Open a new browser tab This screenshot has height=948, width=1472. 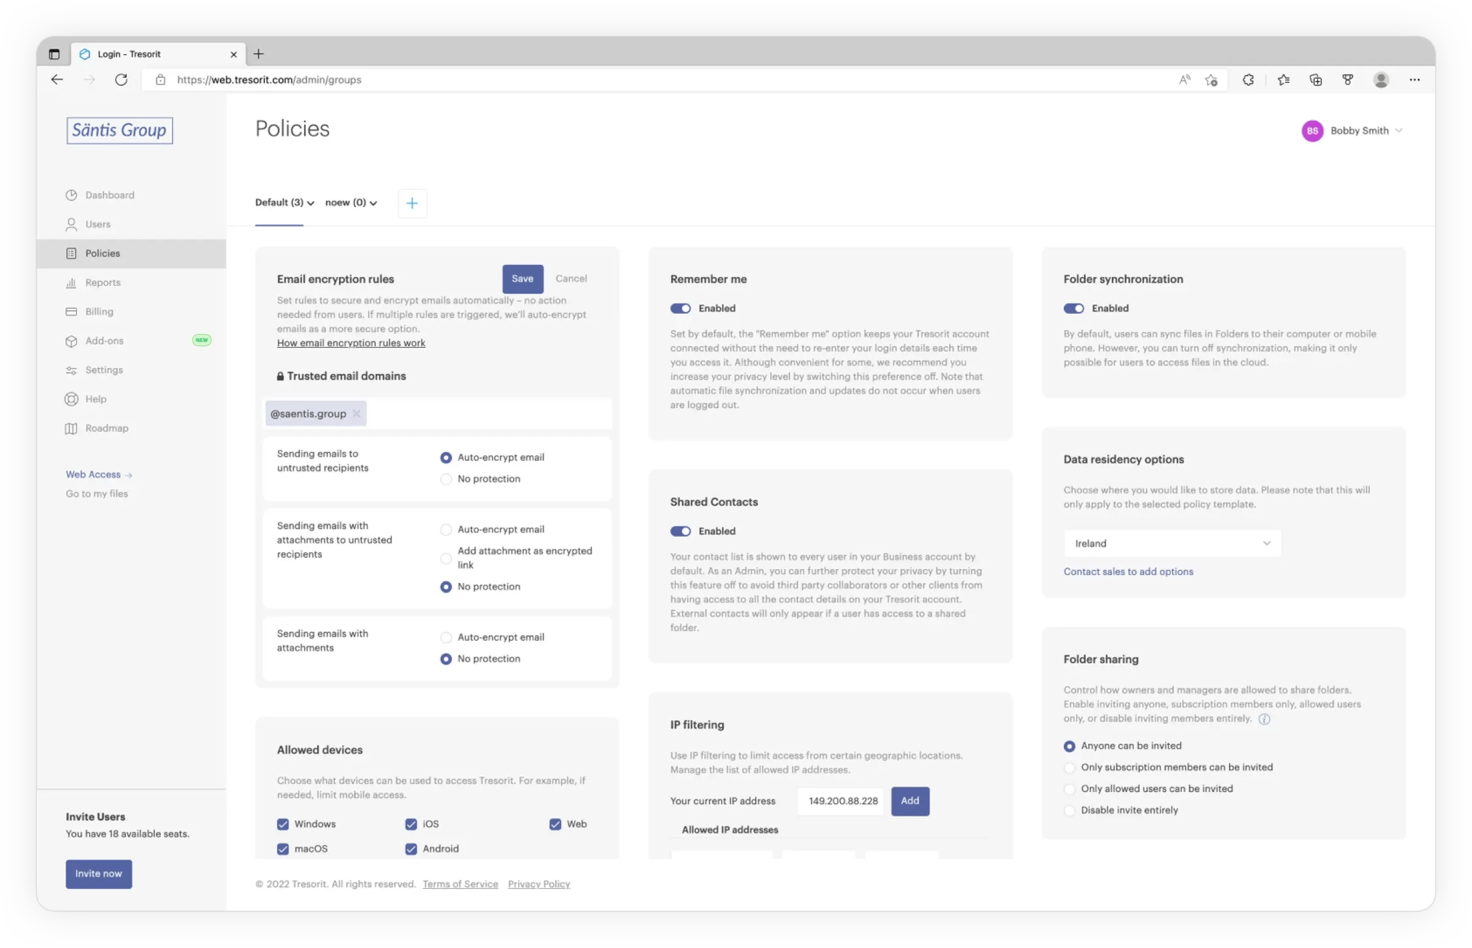coord(258,54)
